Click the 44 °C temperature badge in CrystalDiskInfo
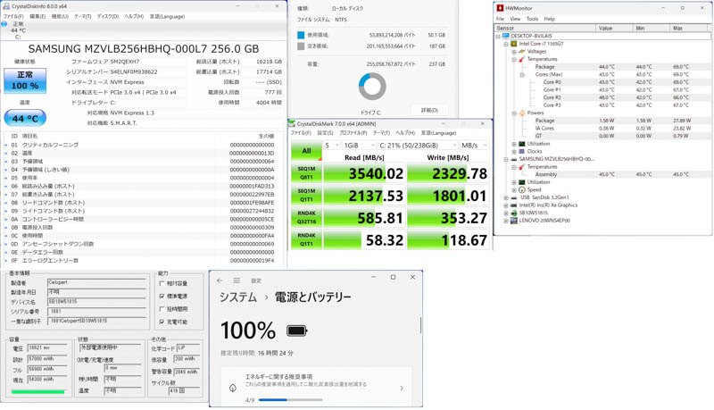 [x=25, y=119]
